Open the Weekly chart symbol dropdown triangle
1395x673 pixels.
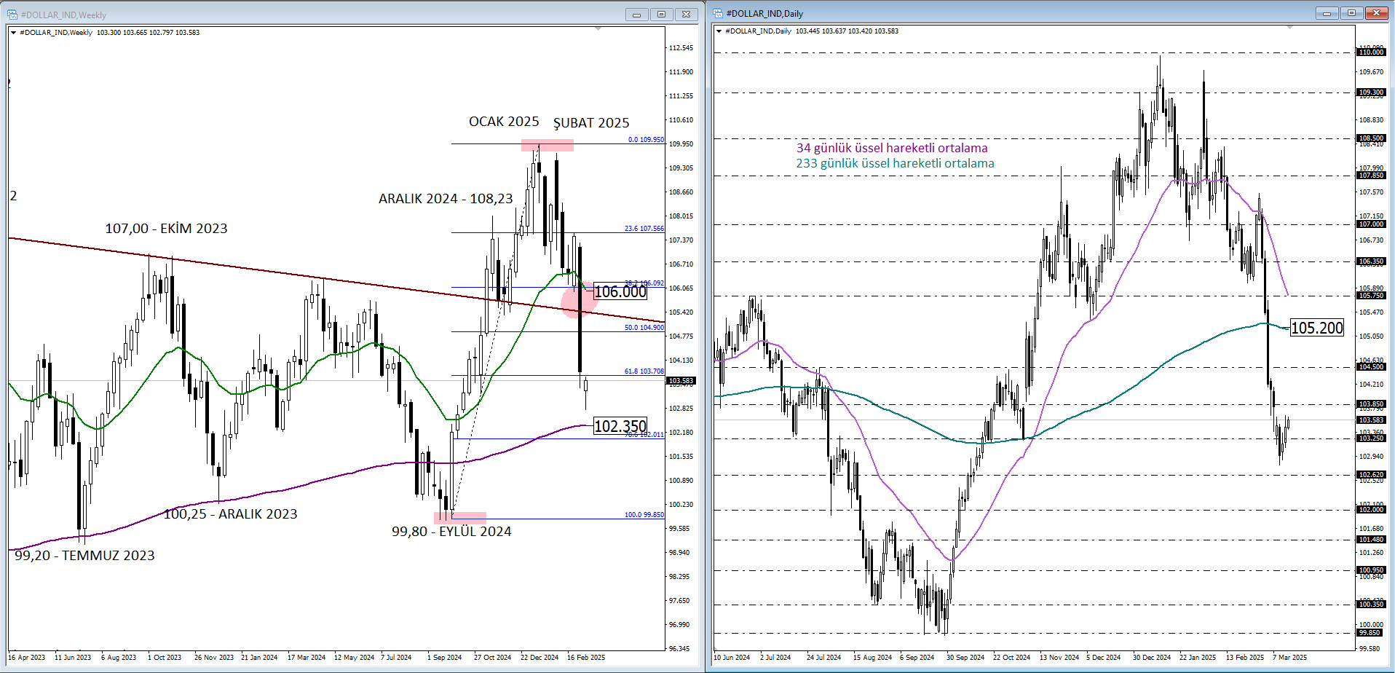point(14,33)
